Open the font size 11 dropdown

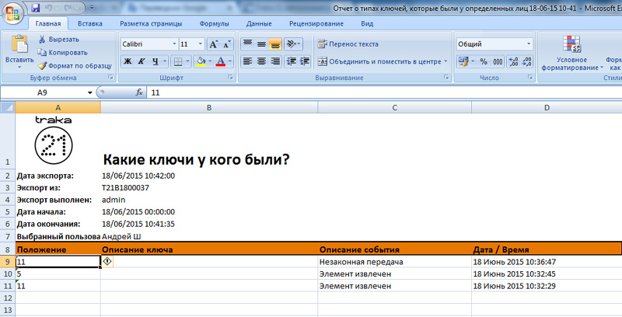[201, 44]
